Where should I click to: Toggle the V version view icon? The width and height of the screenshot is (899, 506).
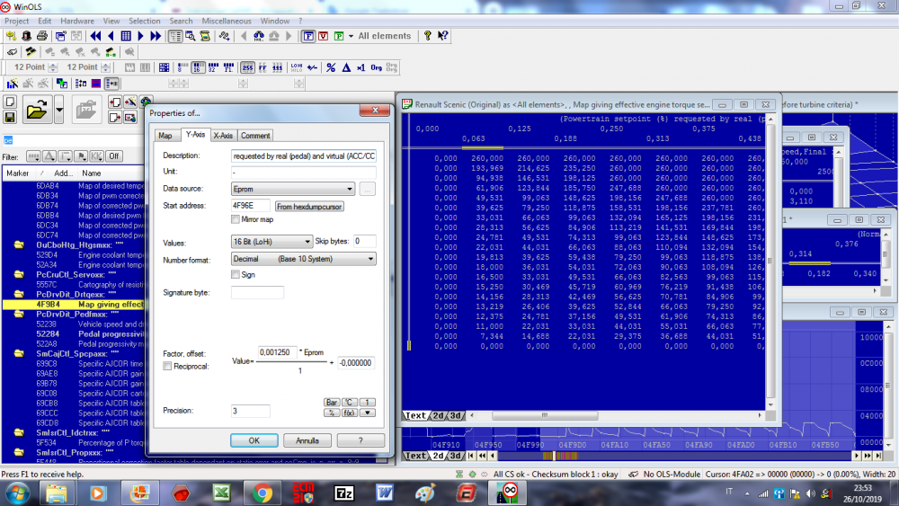(324, 36)
